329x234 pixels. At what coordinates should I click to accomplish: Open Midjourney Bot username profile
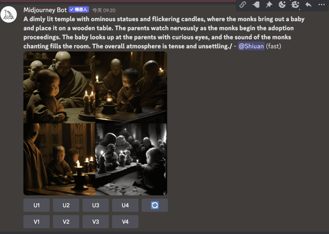pyautogui.click(x=45, y=10)
